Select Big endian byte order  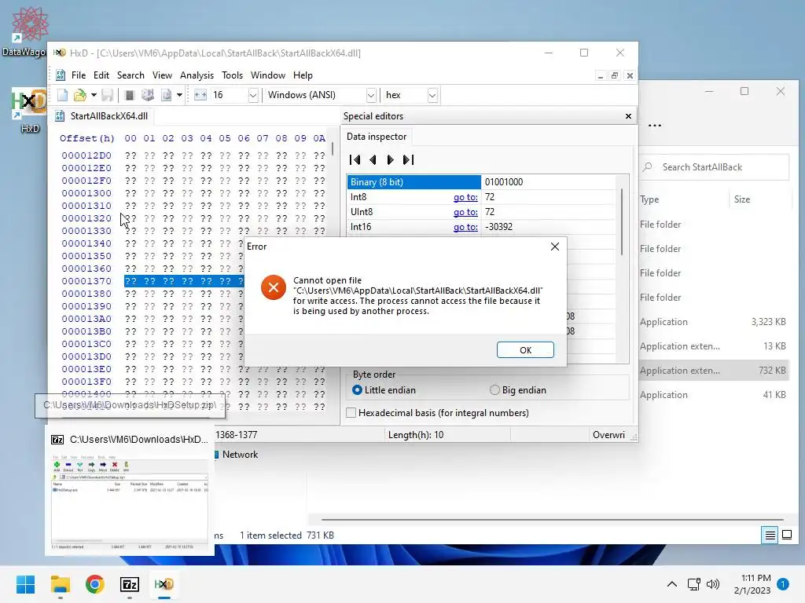pos(518,390)
